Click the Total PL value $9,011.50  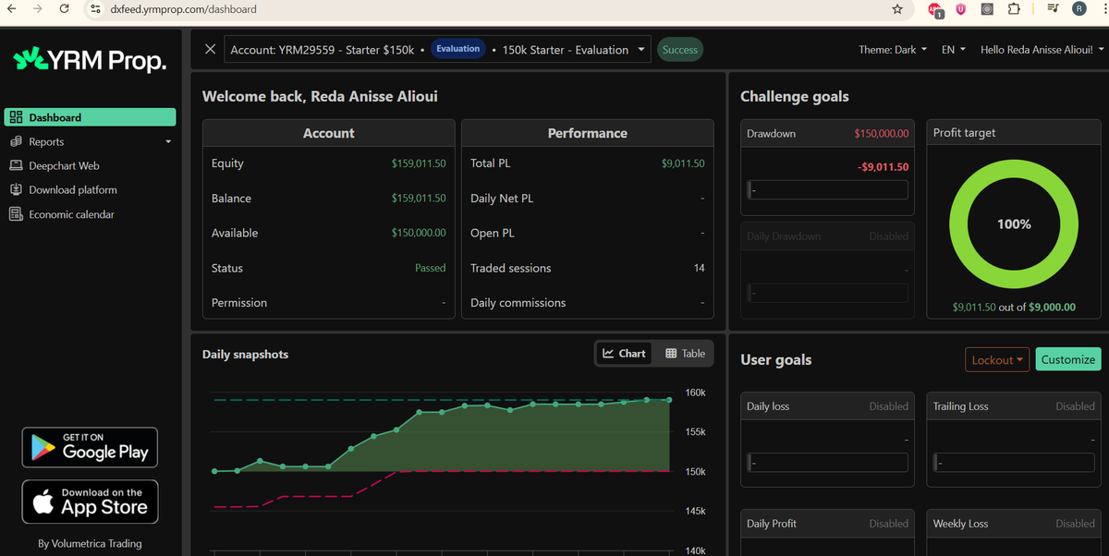[x=683, y=163]
